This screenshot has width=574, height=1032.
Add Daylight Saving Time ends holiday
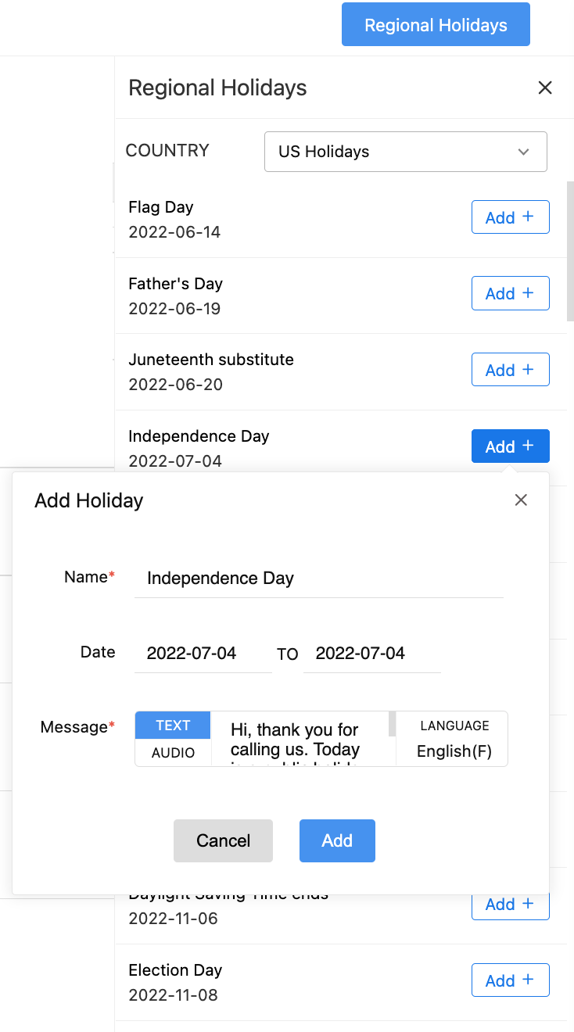pyautogui.click(x=510, y=906)
